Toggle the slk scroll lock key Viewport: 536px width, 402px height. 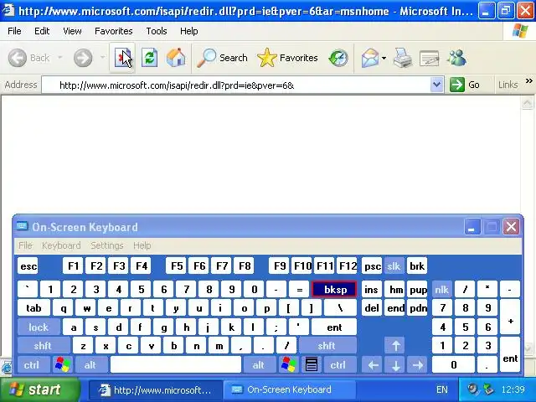click(394, 266)
